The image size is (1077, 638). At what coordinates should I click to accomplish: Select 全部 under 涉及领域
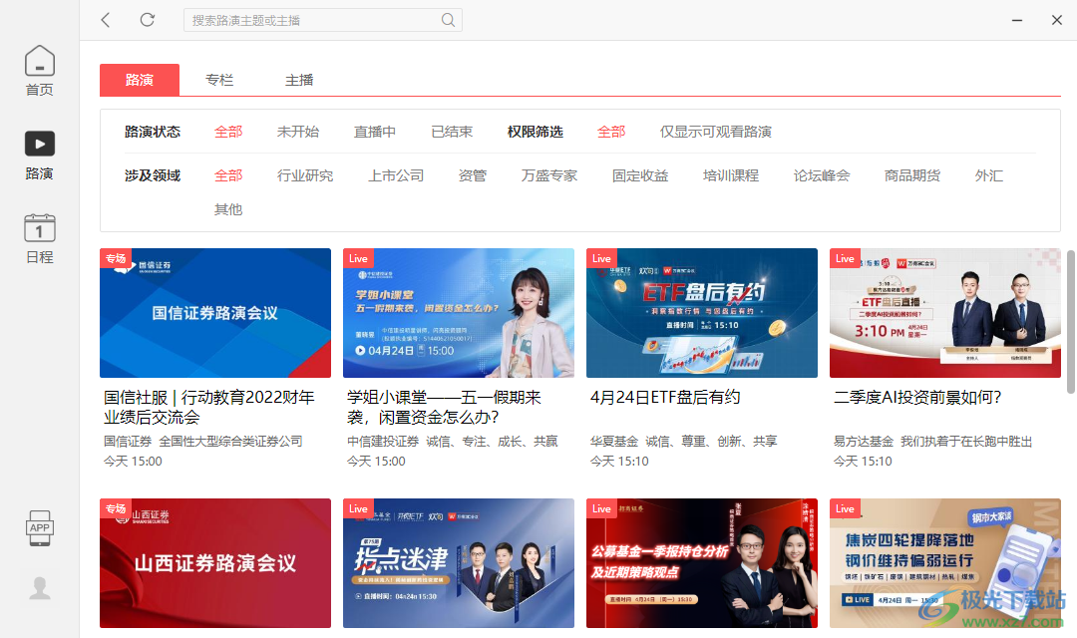[228, 175]
